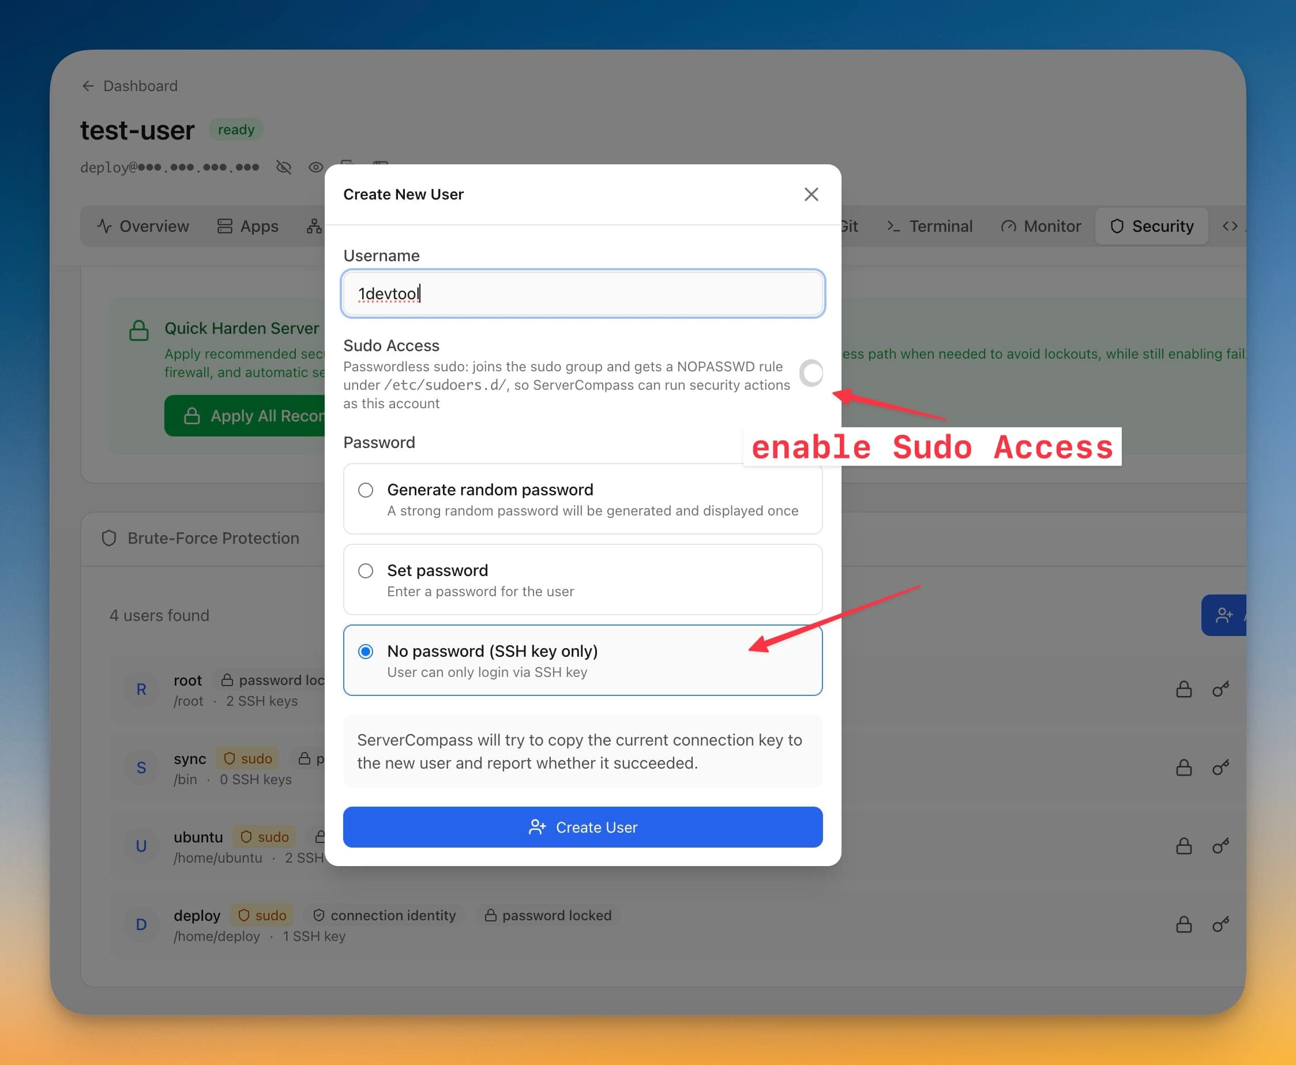Screen dimensions: 1296x1065
Task: Click the connection identity badge
Action: tap(385, 915)
